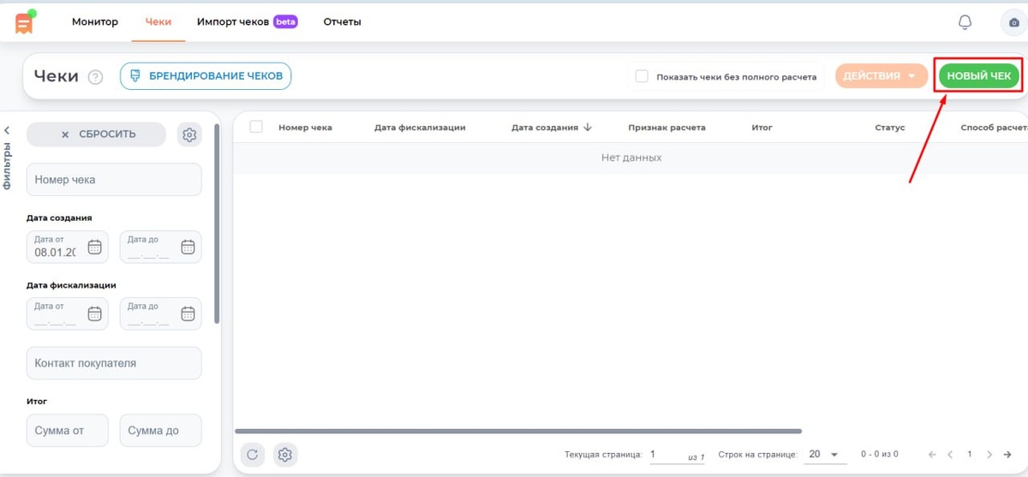
Task: Click the Контакт покупателя field
Action: coord(114,363)
